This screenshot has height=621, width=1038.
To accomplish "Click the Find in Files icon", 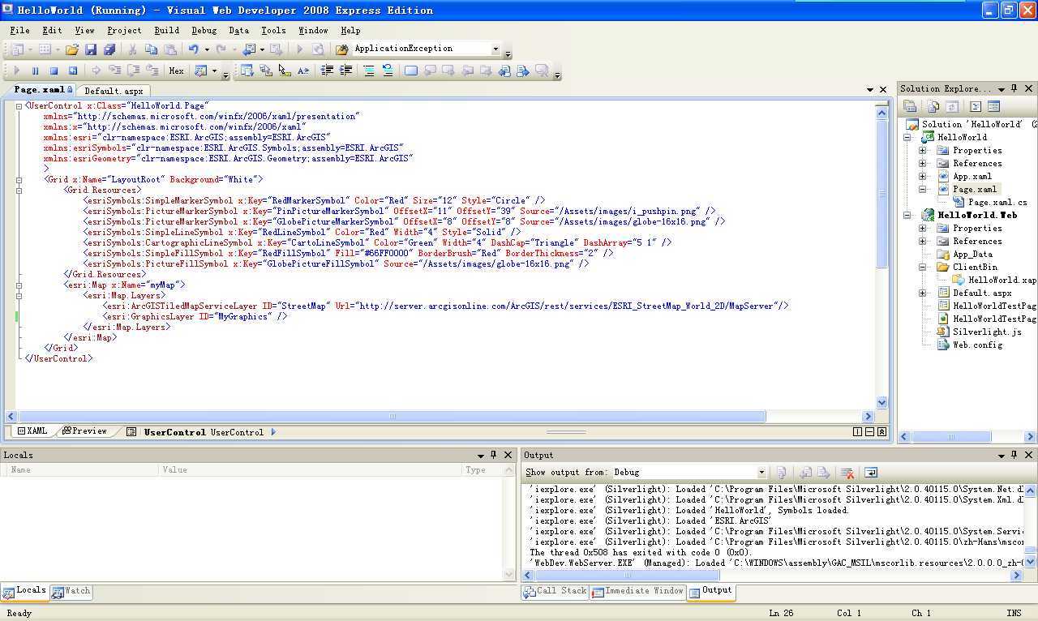I will click(x=342, y=49).
